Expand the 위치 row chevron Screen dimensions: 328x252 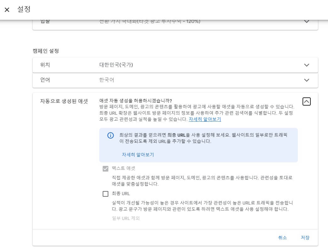[x=306, y=65]
